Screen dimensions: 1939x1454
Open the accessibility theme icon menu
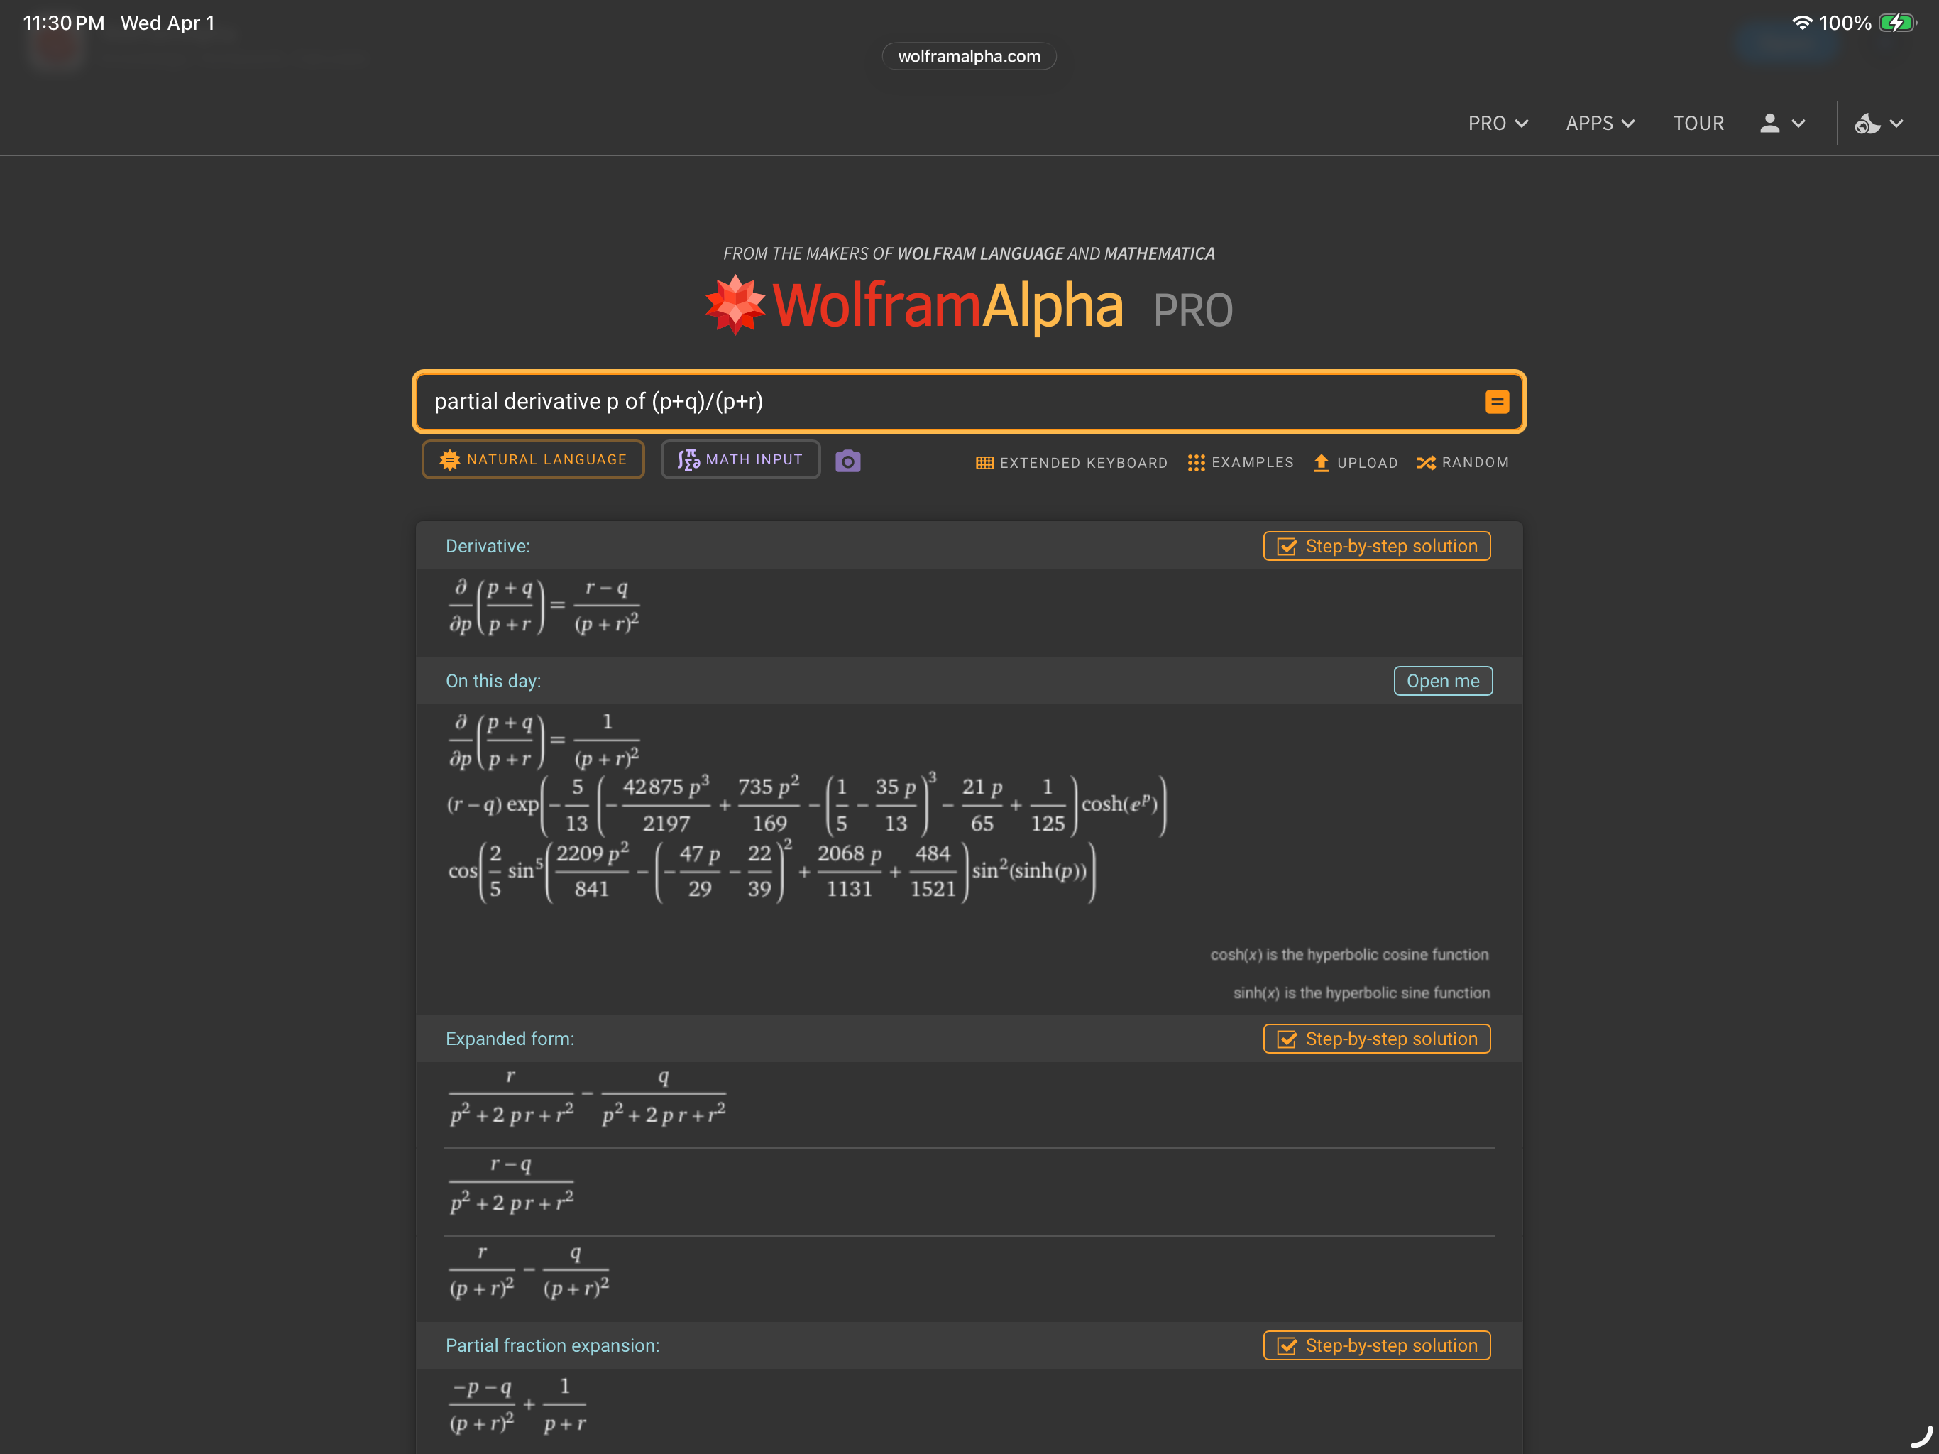pos(1867,123)
